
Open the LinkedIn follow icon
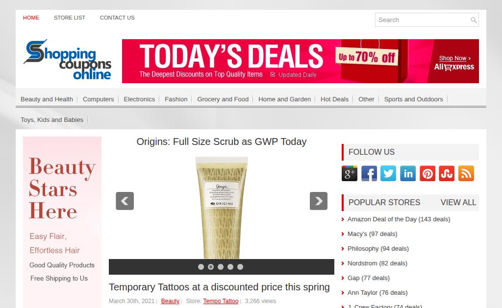[x=408, y=173]
